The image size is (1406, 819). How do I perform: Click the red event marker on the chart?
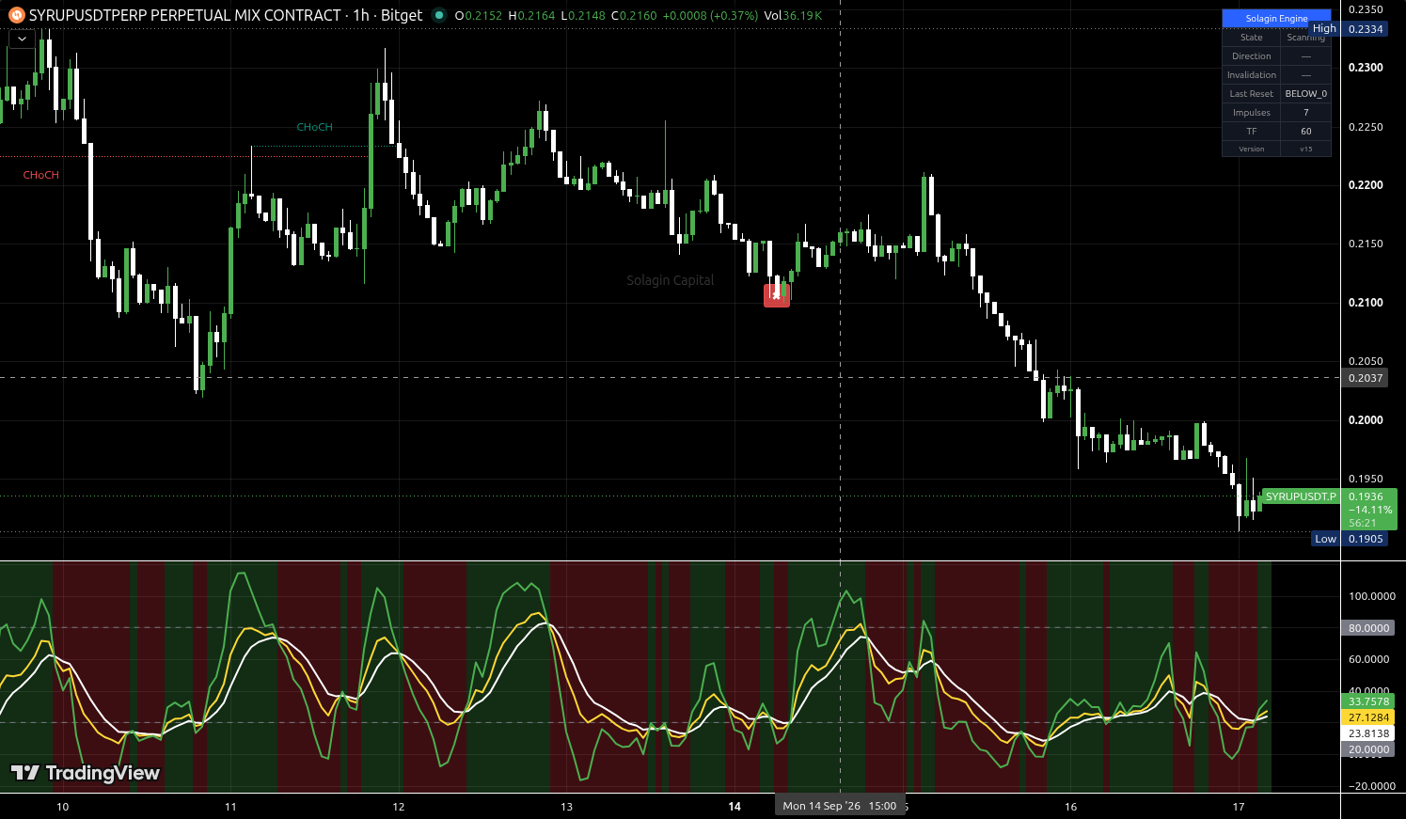click(777, 295)
